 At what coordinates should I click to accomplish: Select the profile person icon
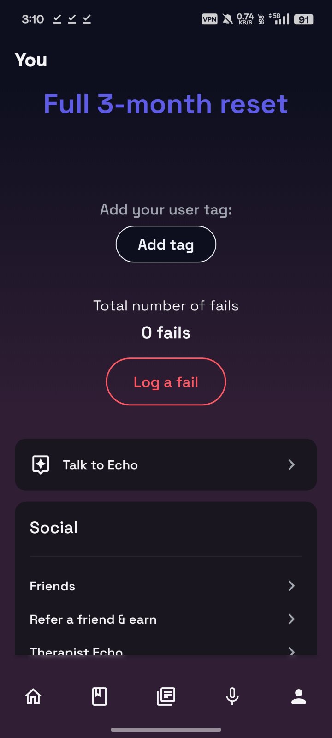[299, 696]
